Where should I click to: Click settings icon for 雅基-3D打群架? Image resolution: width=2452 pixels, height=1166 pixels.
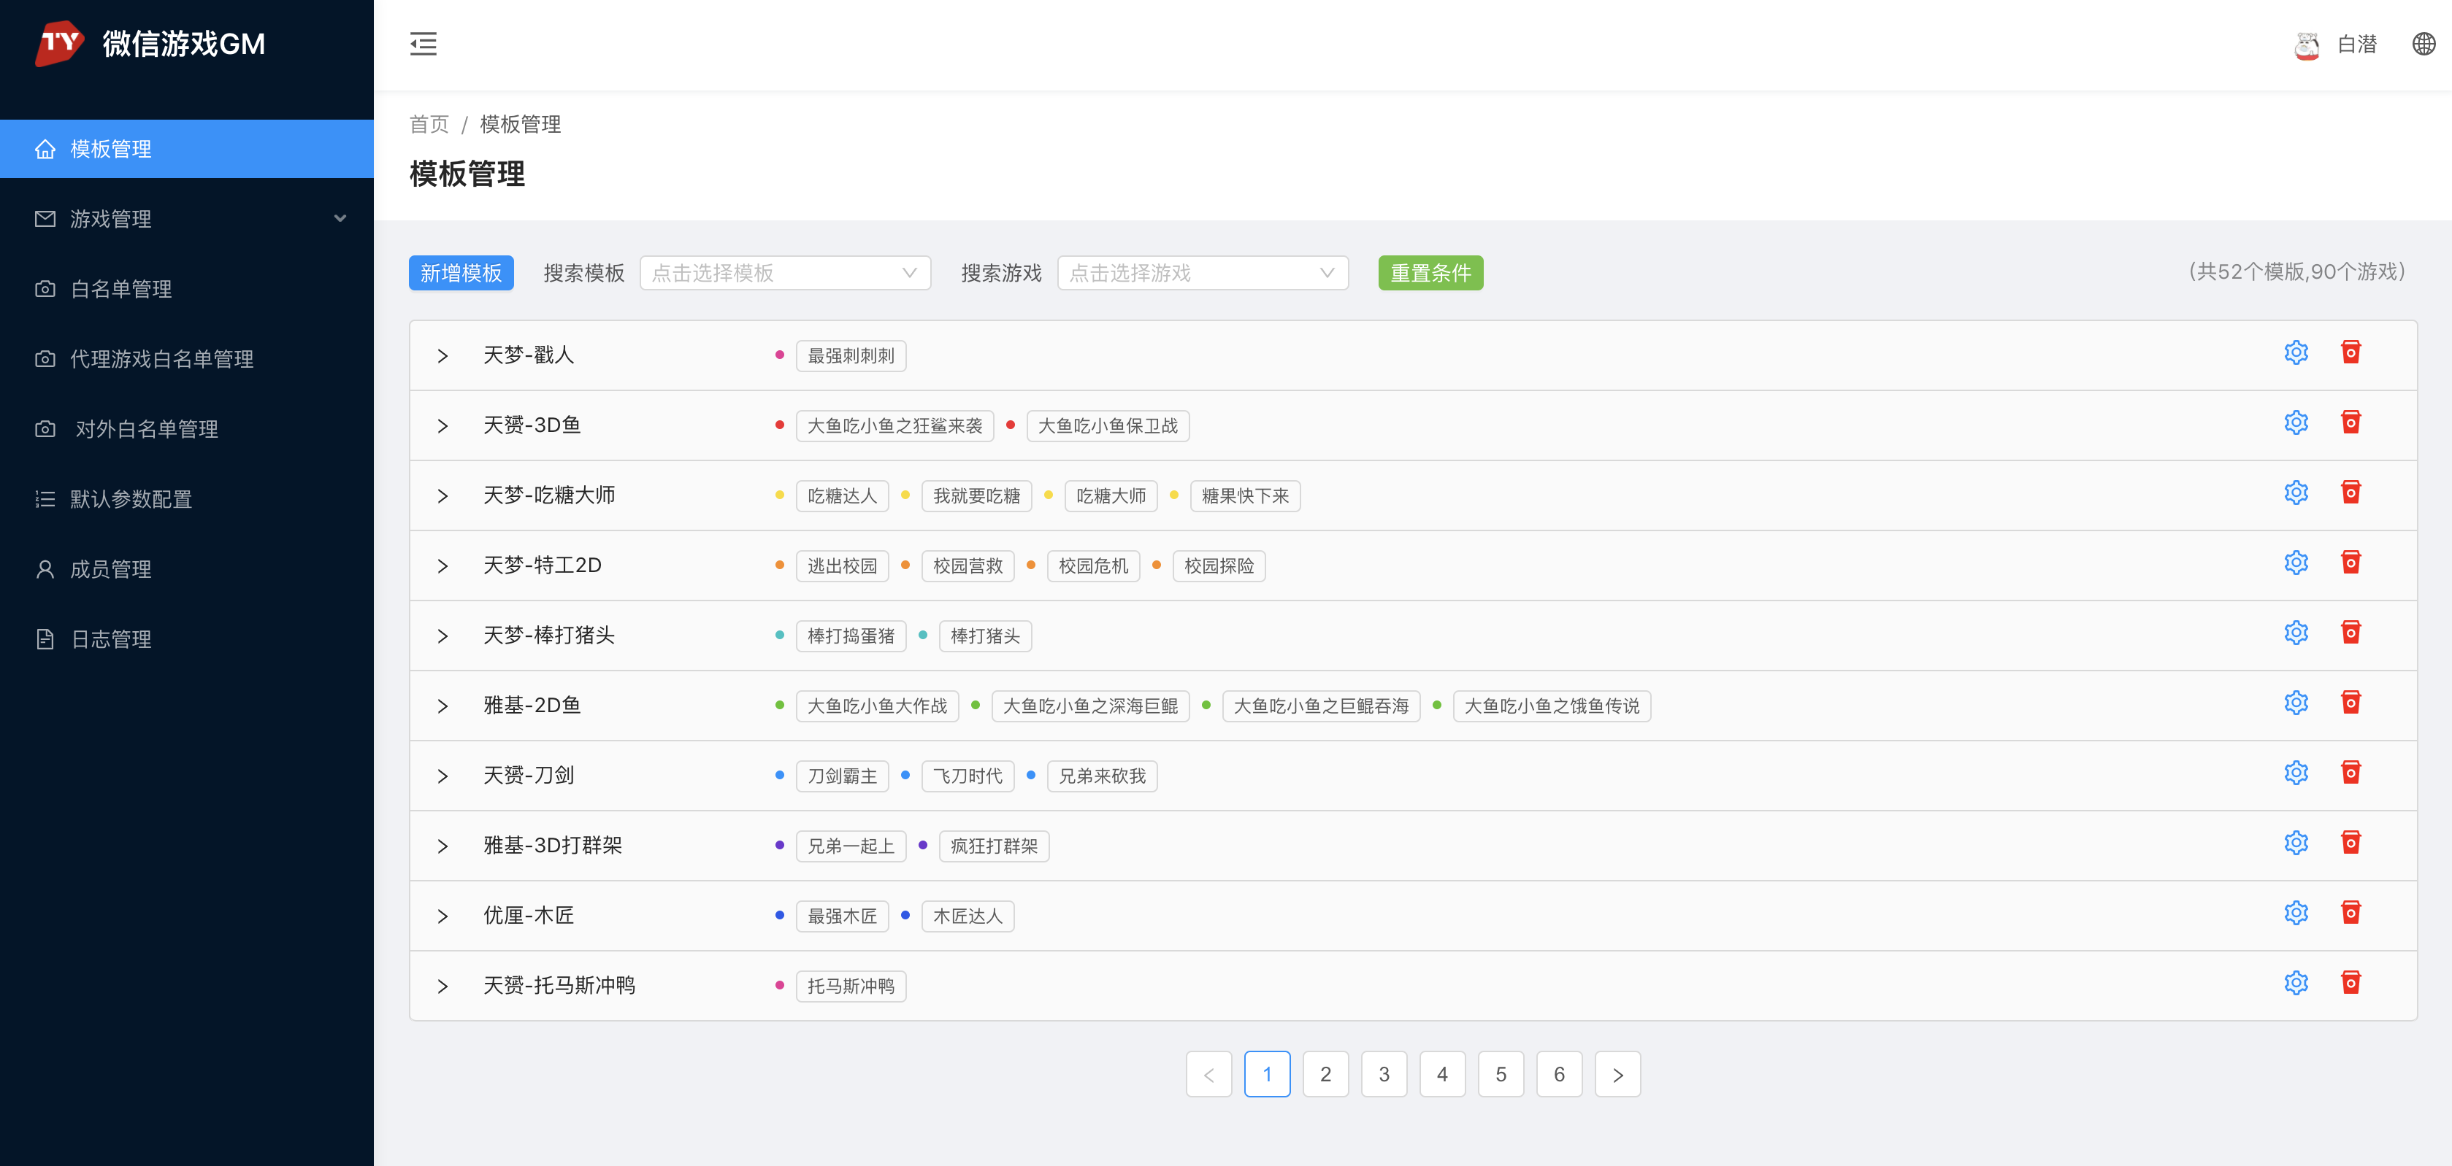pos(2296,844)
